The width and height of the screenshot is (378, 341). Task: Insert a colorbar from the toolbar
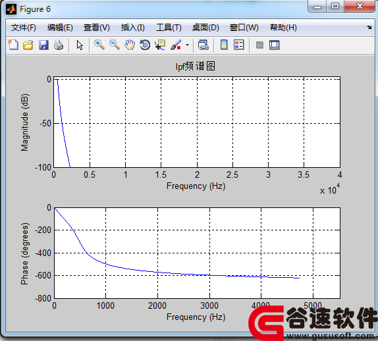(224, 45)
